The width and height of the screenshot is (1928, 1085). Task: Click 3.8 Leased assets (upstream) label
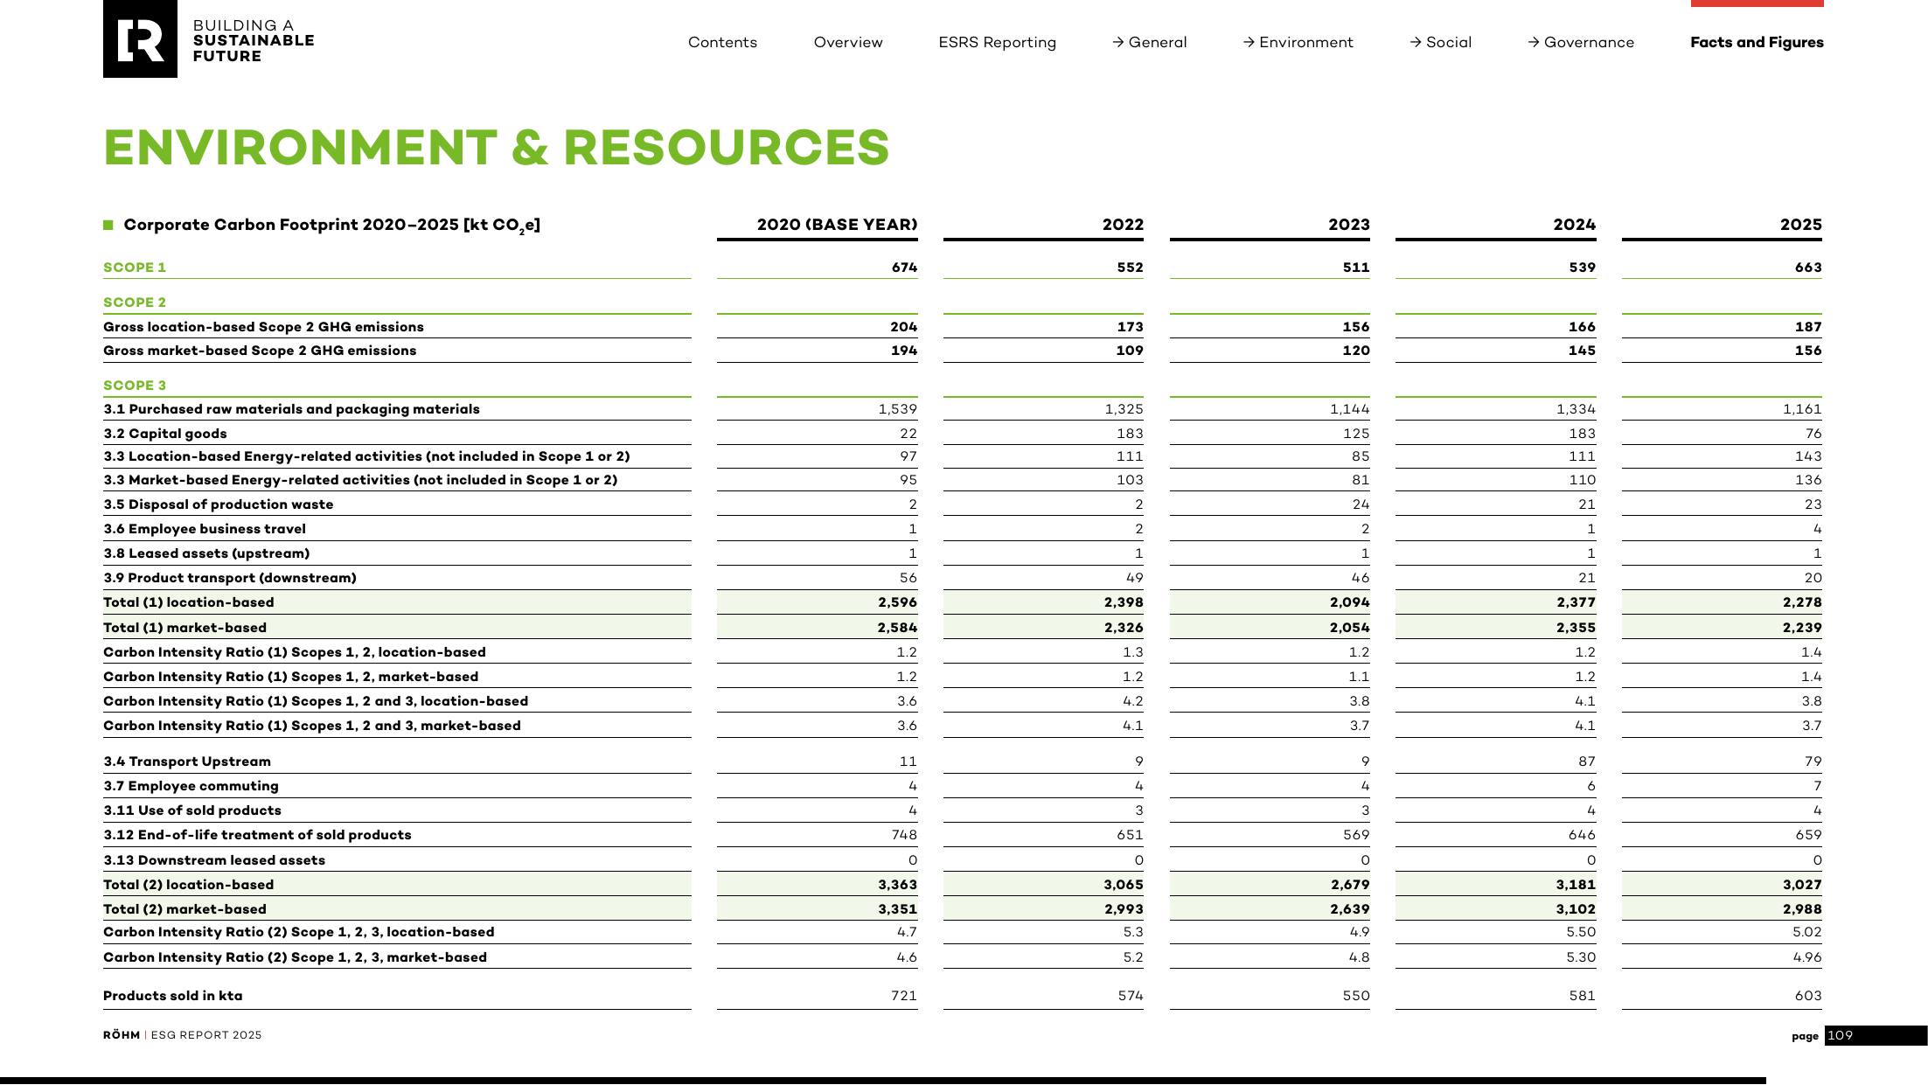click(x=206, y=553)
